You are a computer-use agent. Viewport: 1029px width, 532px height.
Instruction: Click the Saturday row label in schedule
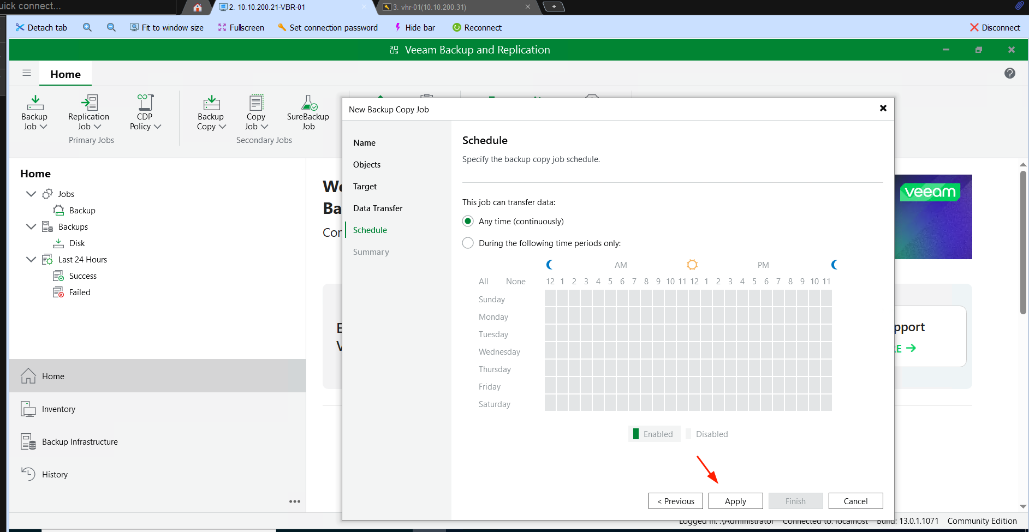point(495,404)
